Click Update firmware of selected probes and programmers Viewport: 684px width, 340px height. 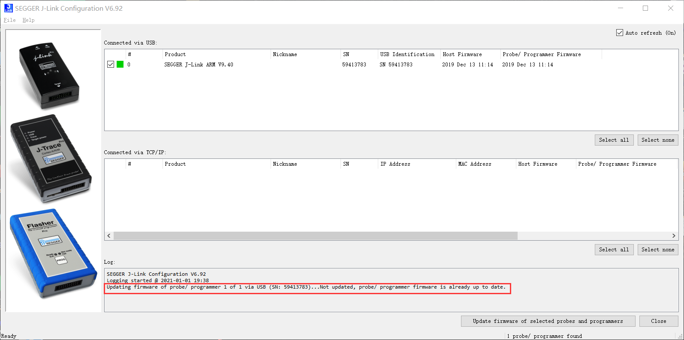point(548,321)
